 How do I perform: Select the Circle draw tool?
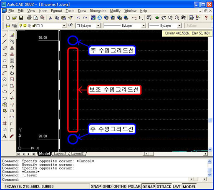(5, 79)
